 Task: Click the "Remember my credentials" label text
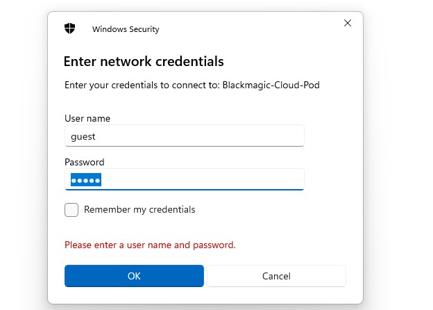139,209
